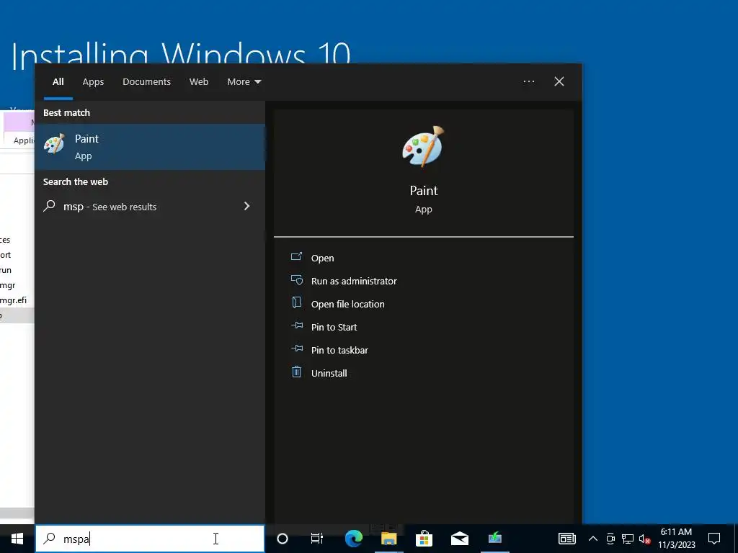Click Open for Paint

point(322,258)
